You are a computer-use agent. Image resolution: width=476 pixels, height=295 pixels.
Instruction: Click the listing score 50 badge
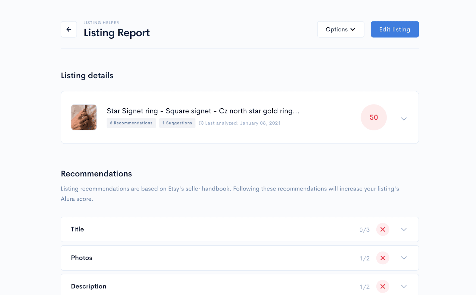click(x=374, y=117)
